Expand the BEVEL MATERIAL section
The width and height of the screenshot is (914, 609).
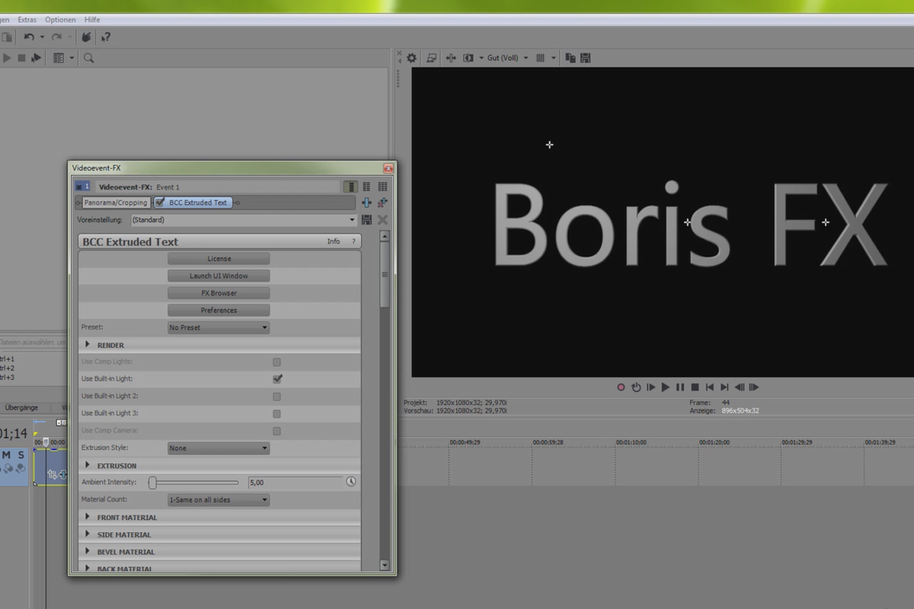coord(88,552)
